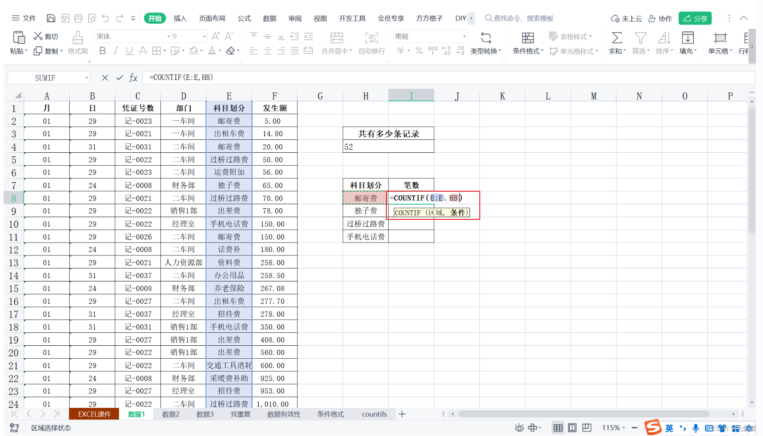Click the increase decimal places icon

tap(446, 51)
